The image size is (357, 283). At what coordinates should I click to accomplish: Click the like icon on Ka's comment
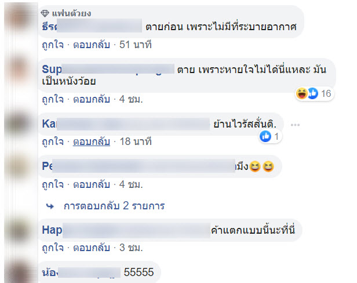click(x=265, y=136)
